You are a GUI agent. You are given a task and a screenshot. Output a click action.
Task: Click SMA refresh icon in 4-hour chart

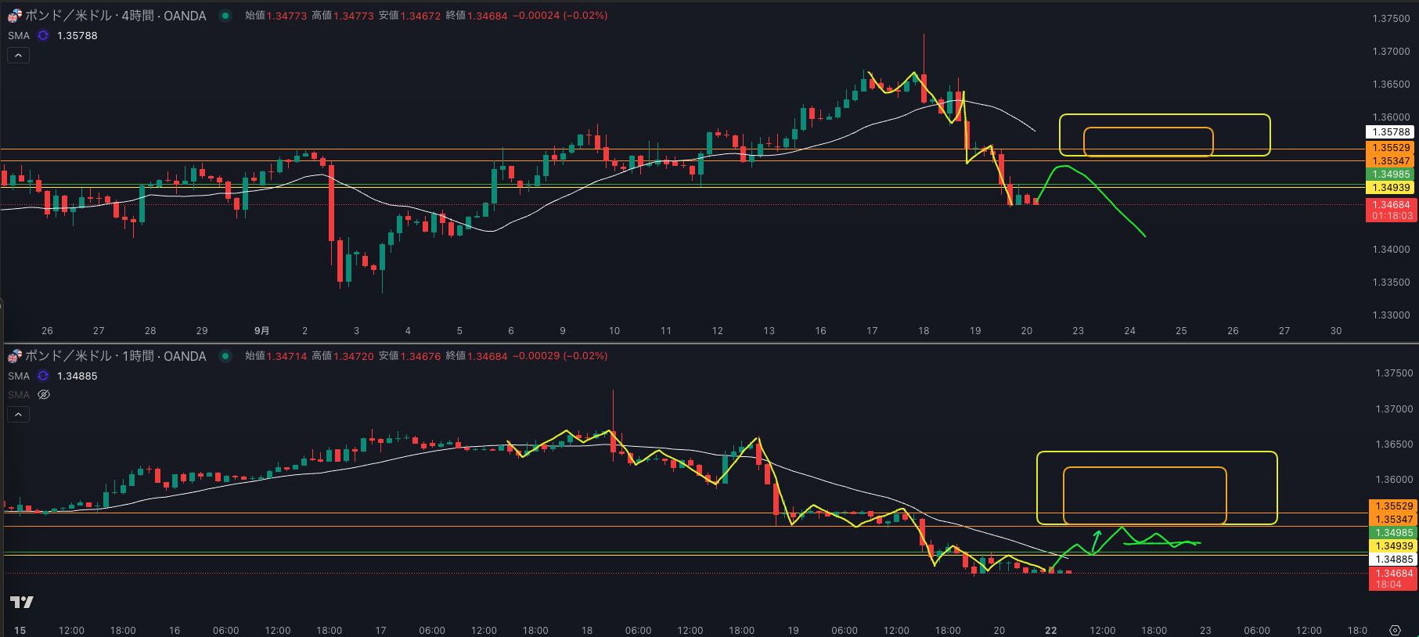point(43,36)
